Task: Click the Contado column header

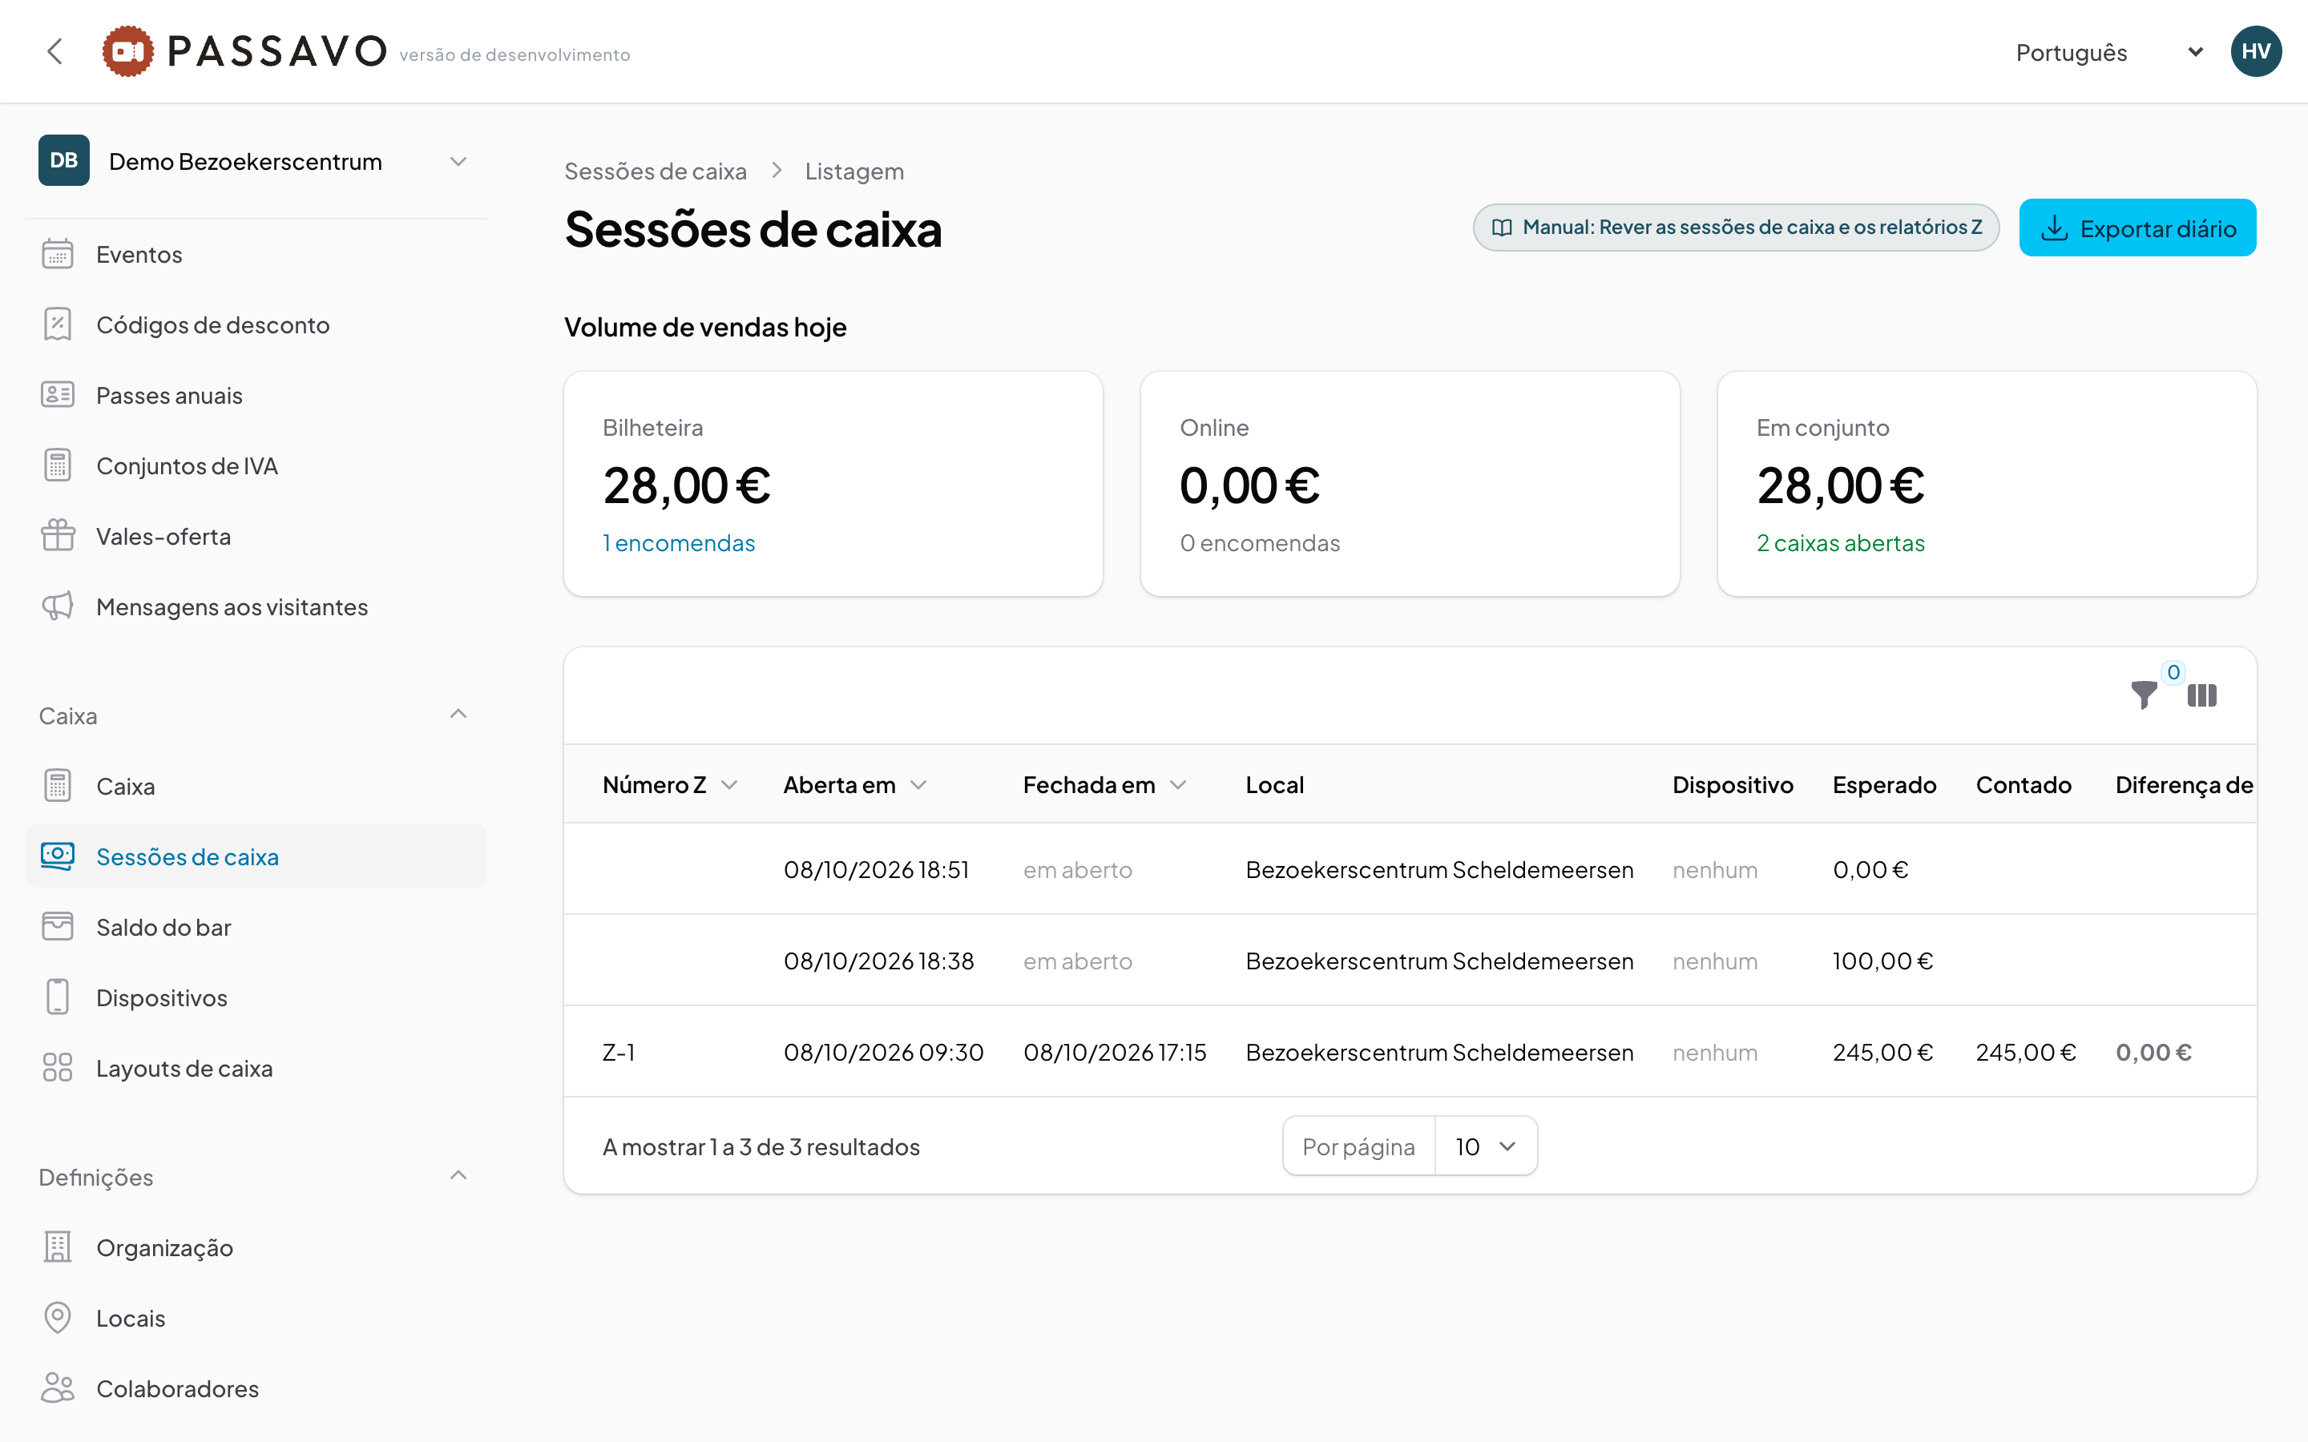Action: 2024,785
